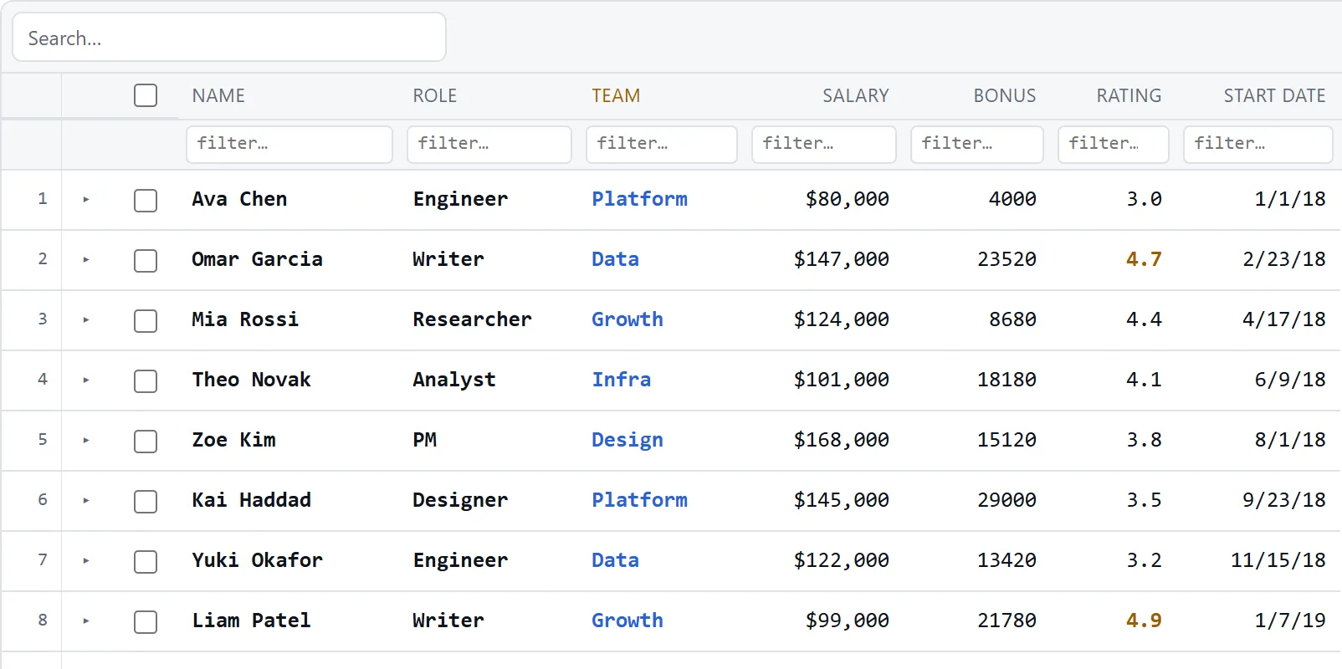
Task: Sort by the NAME column header
Action: pyautogui.click(x=218, y=96)
